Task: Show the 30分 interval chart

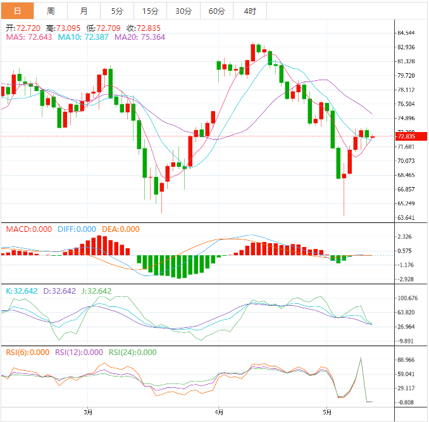Action: coord(183,11)
